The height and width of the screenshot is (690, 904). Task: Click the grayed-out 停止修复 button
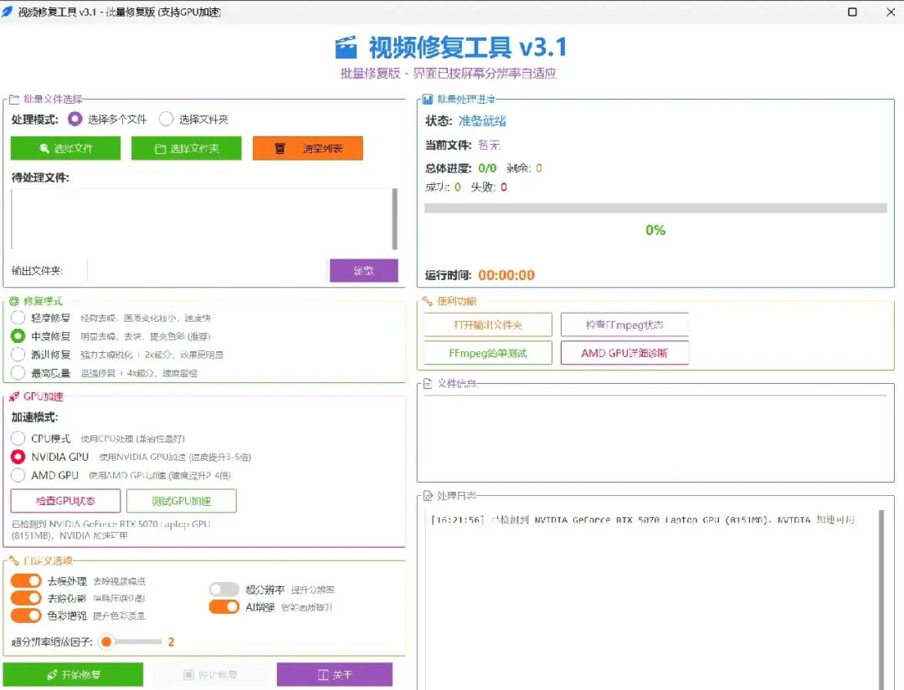pos(210,674)
